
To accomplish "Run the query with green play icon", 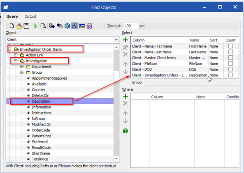I will pos(36,26).
